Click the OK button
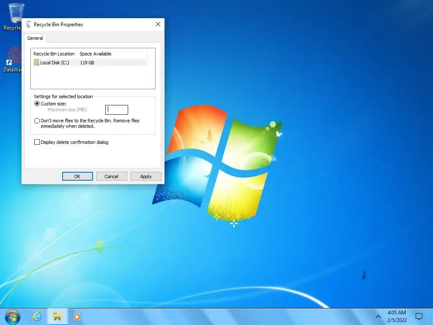Image resolution: width=433 pixels, height=325 pixels. click(77, 176)
